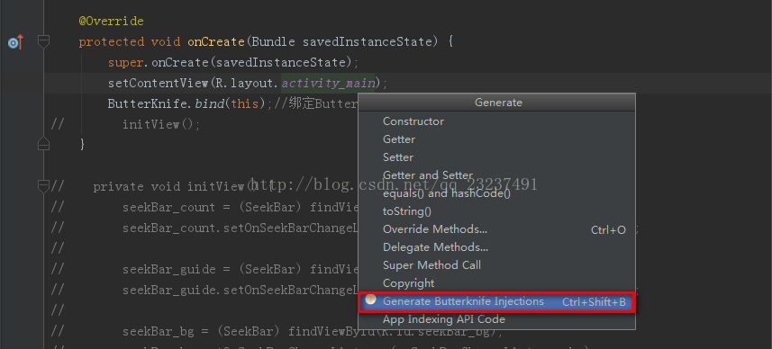The height and width of the screenshot is (349, 772).
Task: Click the fold-end marker at onCreate's closing brace
Action: click(44, 144)
